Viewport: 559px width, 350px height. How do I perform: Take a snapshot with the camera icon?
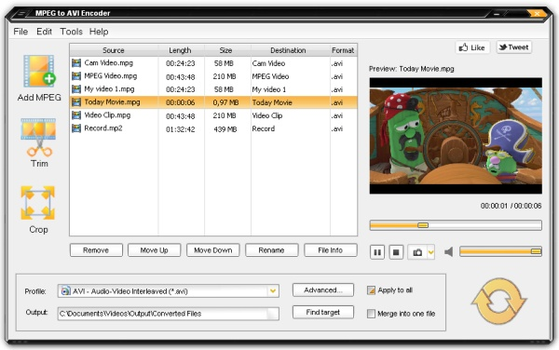click(x=417, y=252)
